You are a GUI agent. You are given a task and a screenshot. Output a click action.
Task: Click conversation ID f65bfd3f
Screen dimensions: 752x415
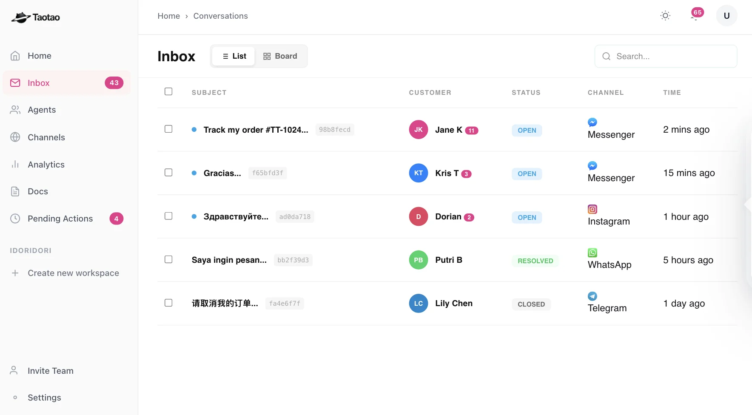[268, 173]
